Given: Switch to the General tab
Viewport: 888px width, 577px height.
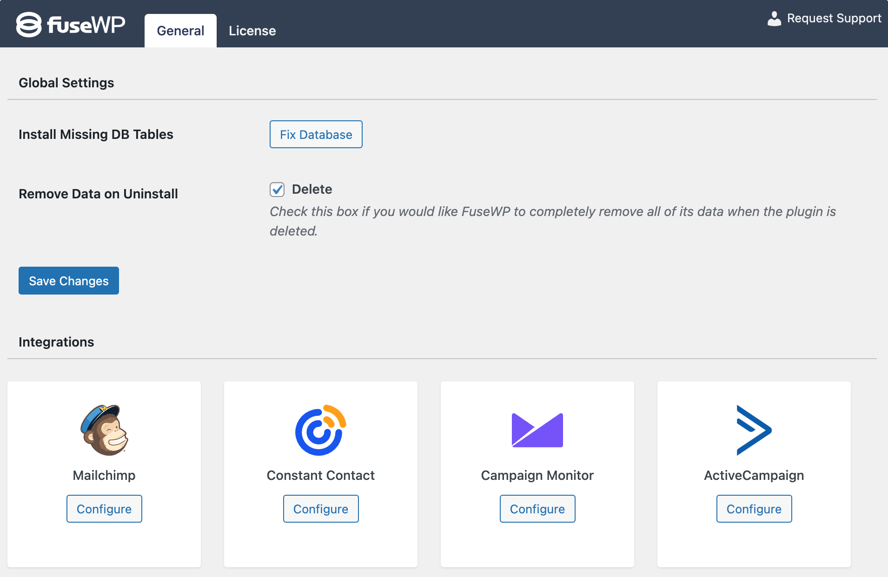Looking at the screenshot, I should pos(180,31).
